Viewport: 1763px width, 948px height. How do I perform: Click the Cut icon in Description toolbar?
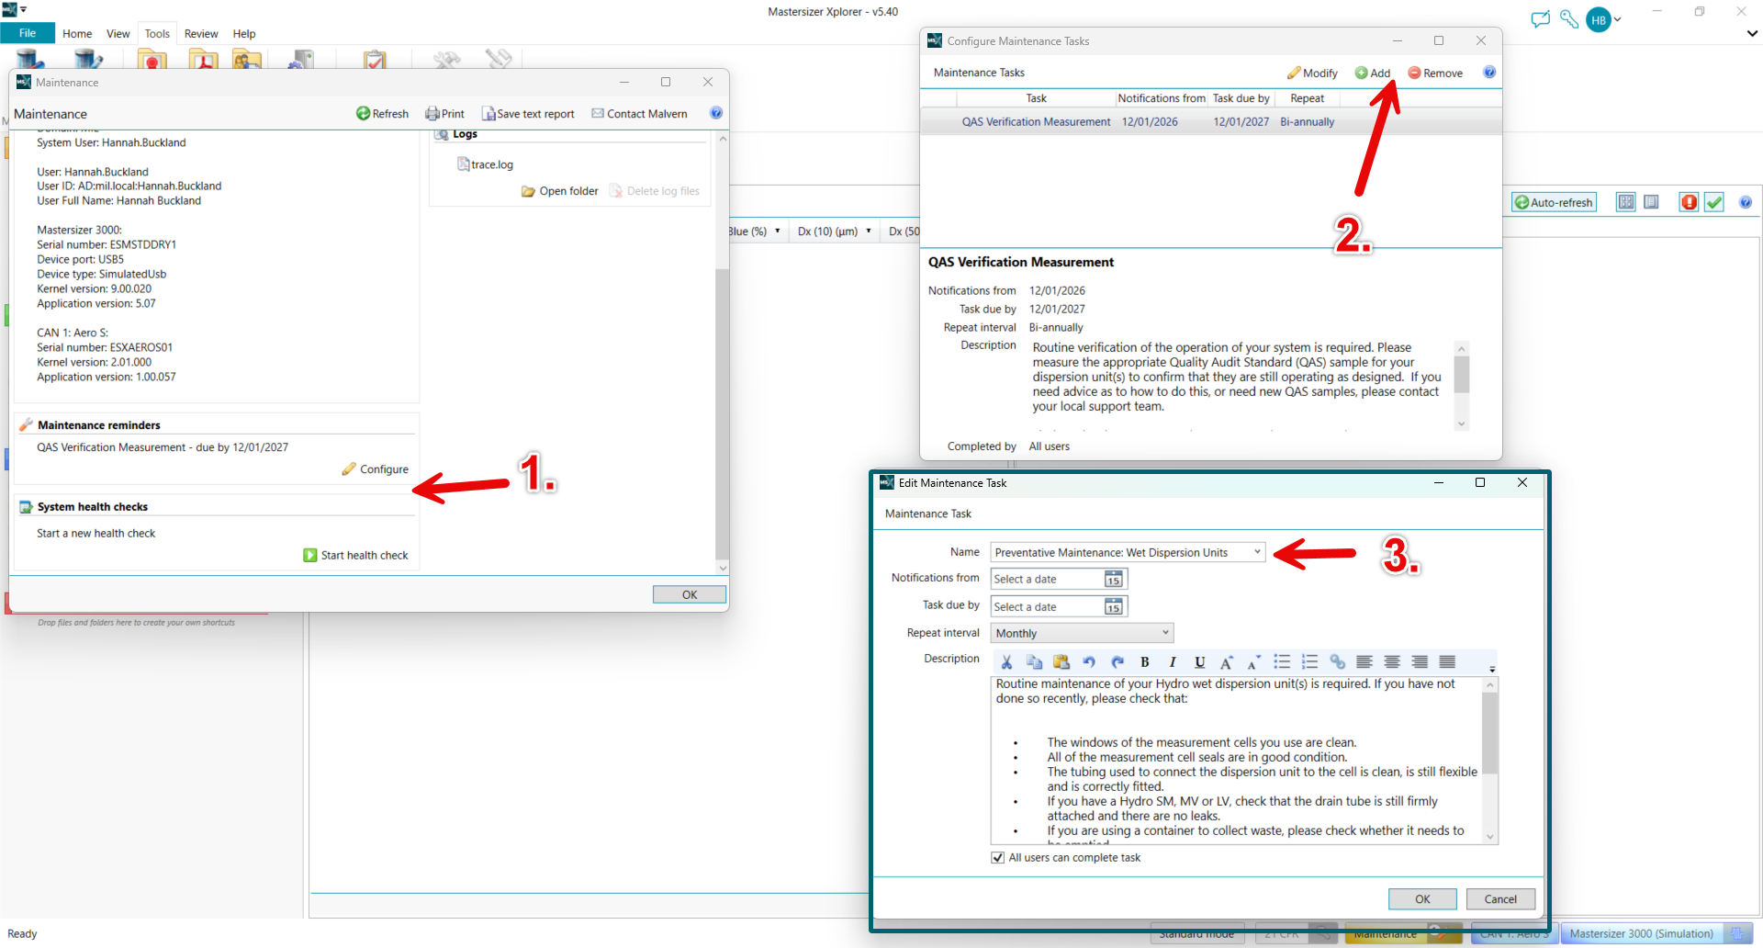coord(1006,662)
